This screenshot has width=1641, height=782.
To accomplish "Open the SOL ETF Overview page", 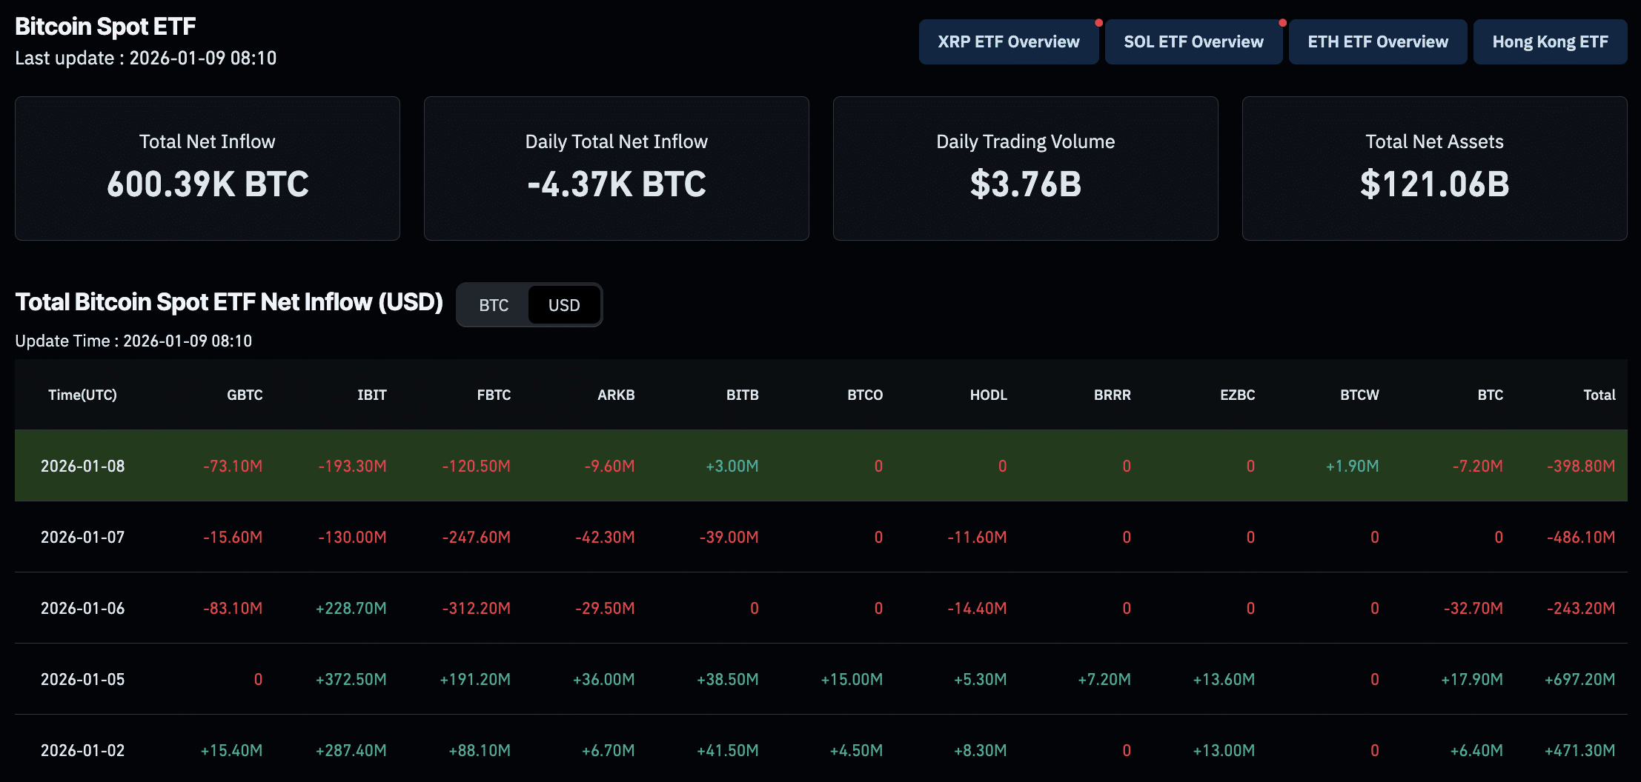I will point(1193,41).
